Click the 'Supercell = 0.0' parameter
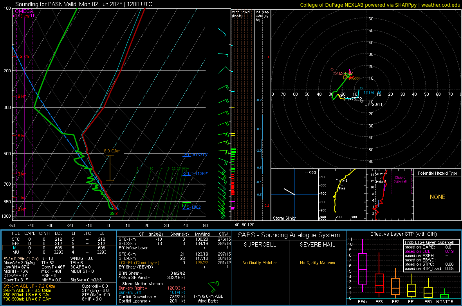The image size is (462, 306). click(95, 286)
